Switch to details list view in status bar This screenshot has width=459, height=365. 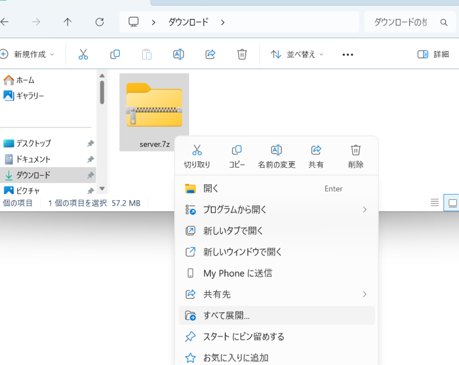pyautogui.click(x=435, y=202)
